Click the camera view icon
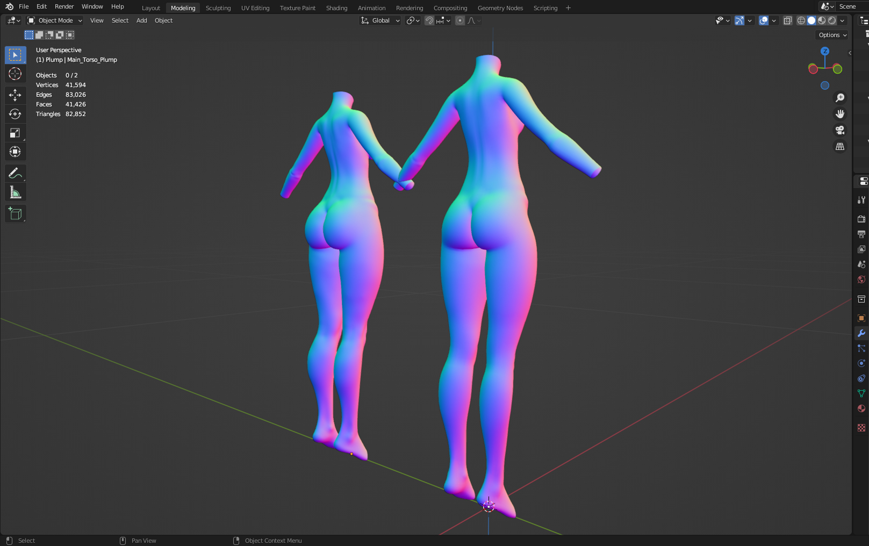869x546 pixels. (x=839, y=130)
